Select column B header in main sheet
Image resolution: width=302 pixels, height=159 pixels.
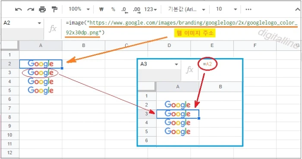coord(84,46)
